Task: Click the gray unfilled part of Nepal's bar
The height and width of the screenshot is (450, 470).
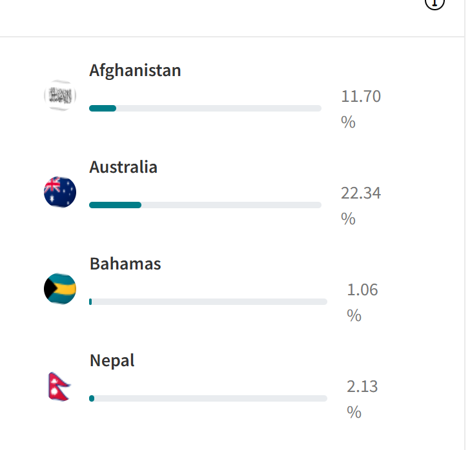Action: (210, 398)
